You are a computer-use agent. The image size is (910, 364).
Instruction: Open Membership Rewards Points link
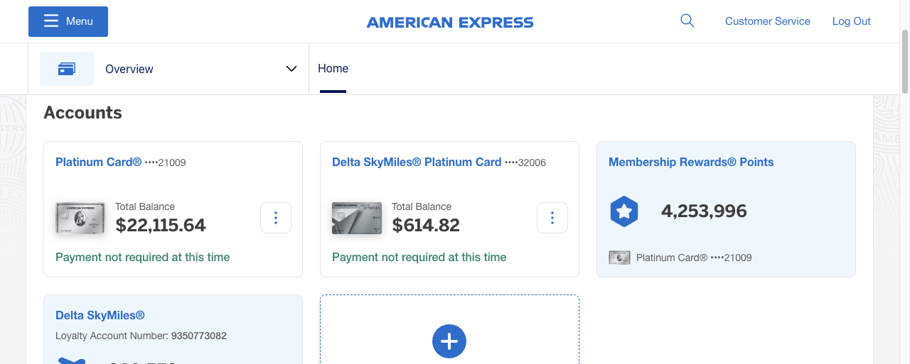point(691,162)
